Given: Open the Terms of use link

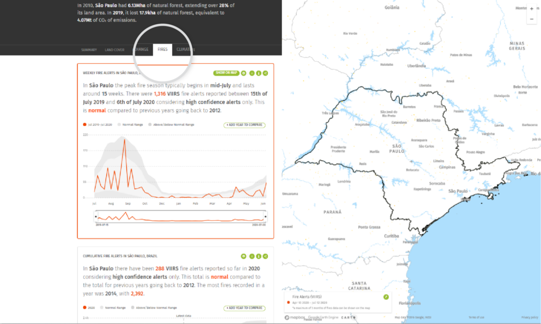Looking at the screenshot, I should 476,318.
